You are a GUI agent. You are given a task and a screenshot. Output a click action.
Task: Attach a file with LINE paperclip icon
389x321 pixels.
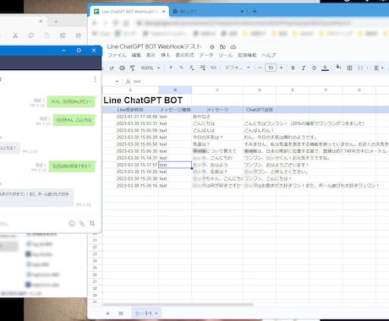click(82, 224)
